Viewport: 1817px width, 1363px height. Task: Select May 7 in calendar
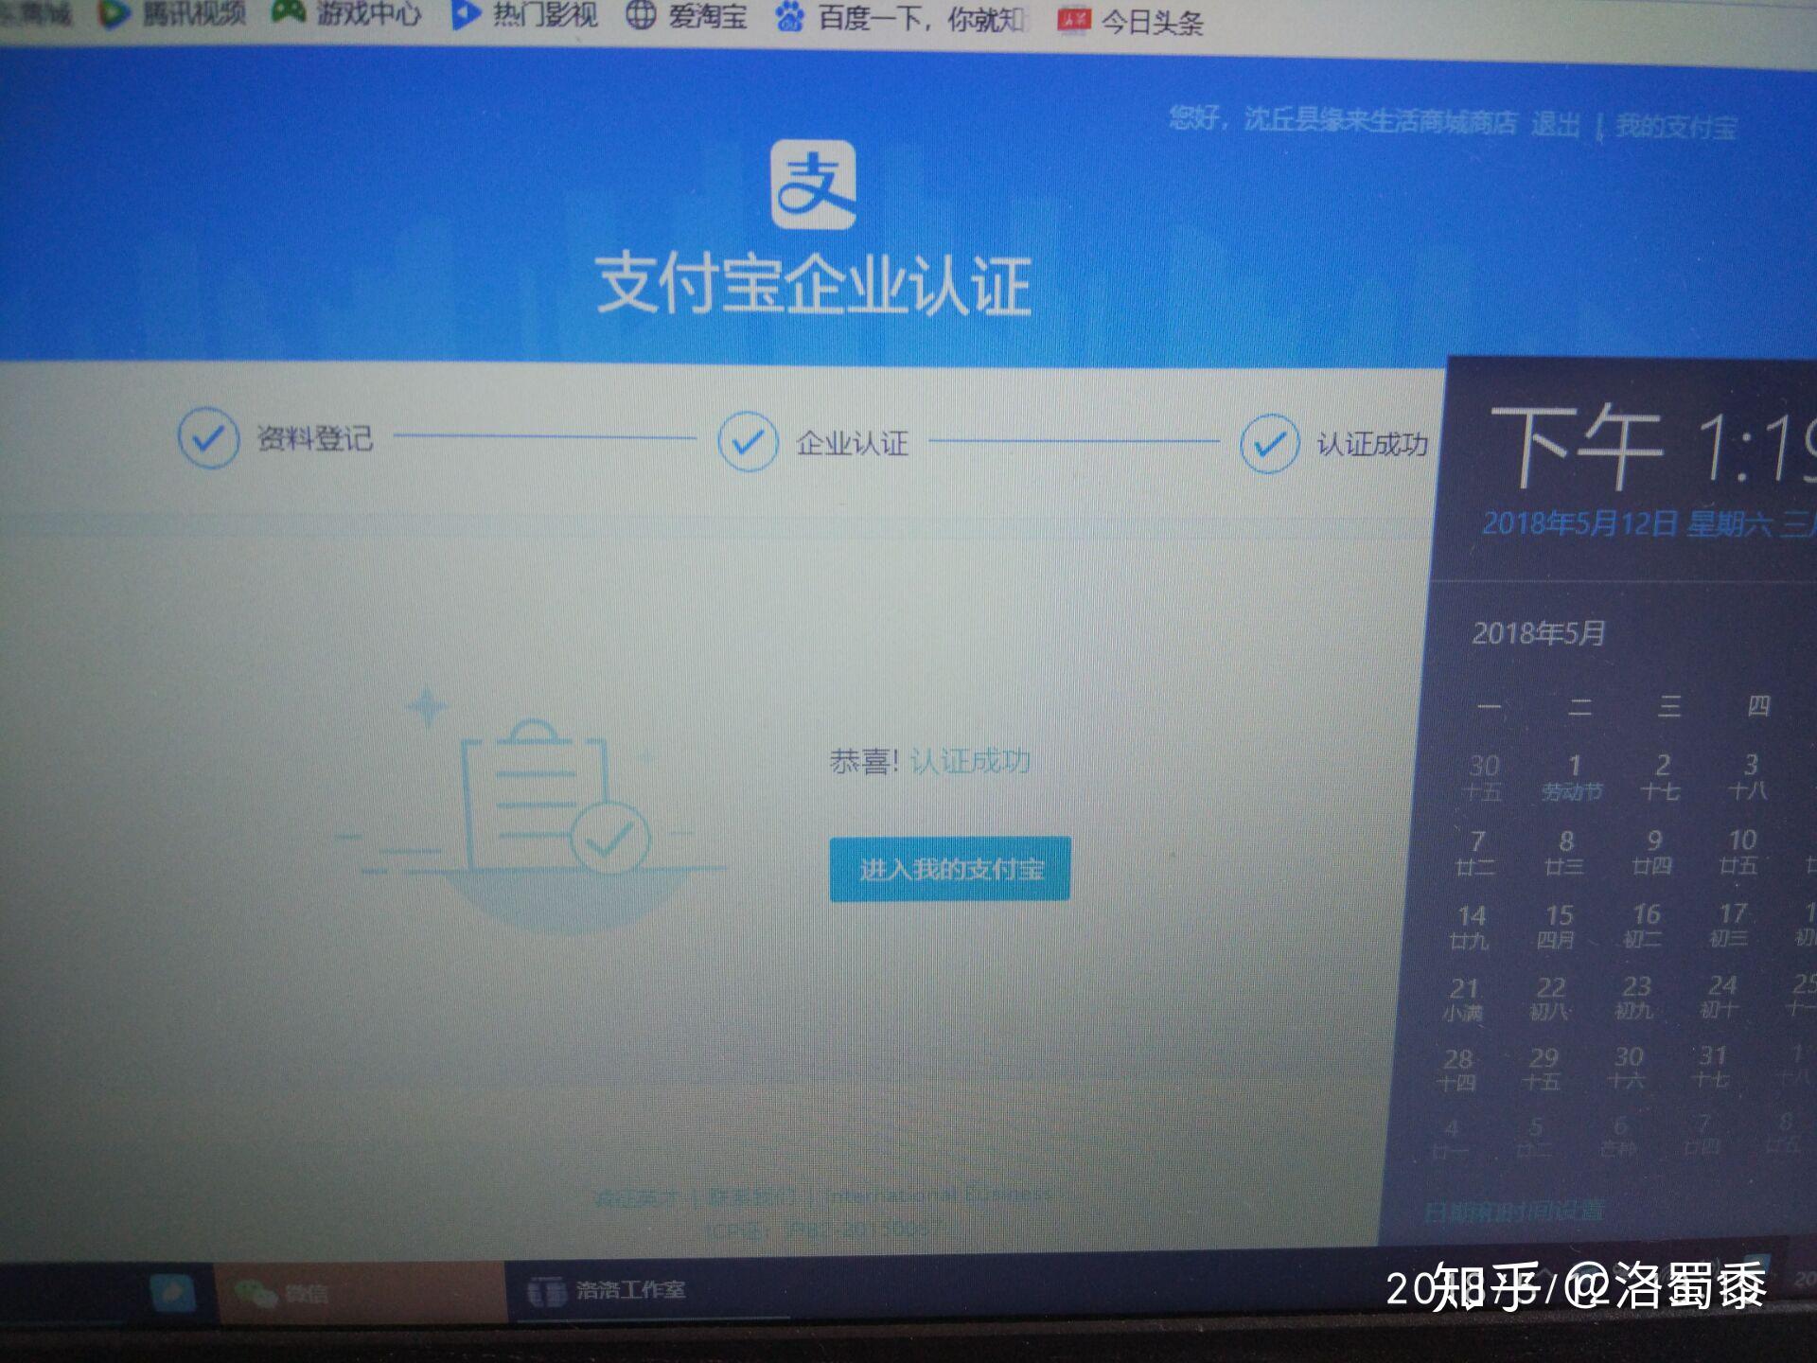pyautogui.click(x=1476, y=852)
